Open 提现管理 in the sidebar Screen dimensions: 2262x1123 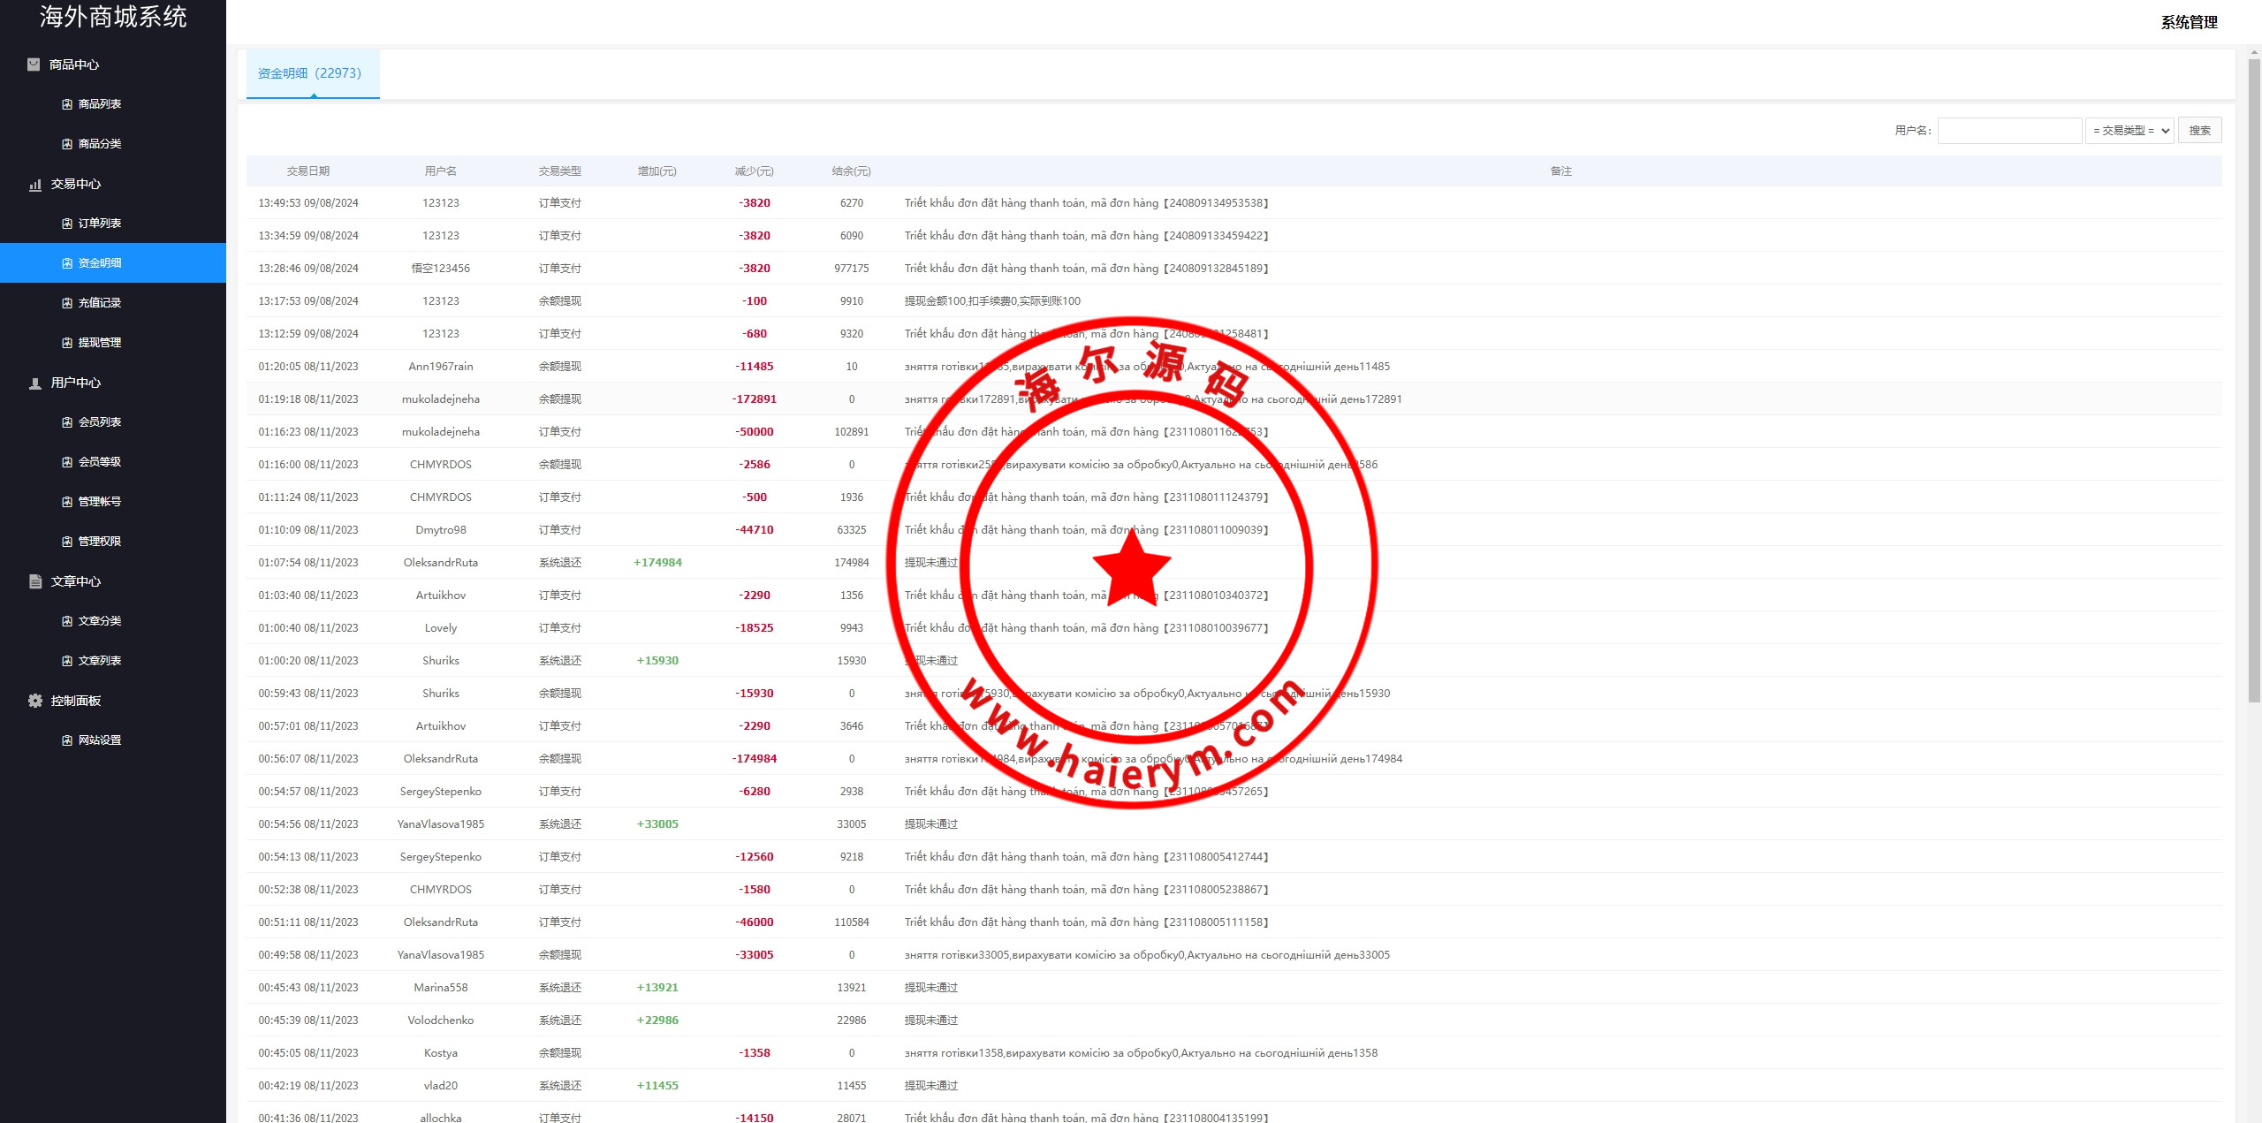tap(100, 343)
